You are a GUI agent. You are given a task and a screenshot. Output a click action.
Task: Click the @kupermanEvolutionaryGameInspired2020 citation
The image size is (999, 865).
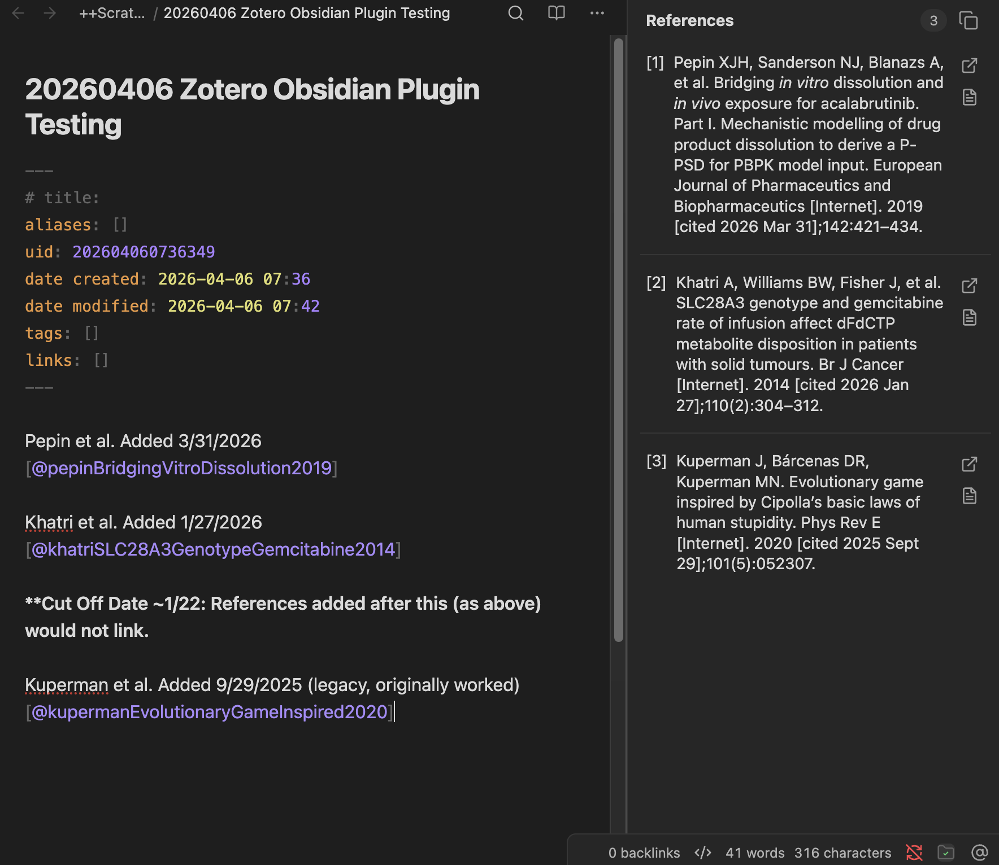209,712
